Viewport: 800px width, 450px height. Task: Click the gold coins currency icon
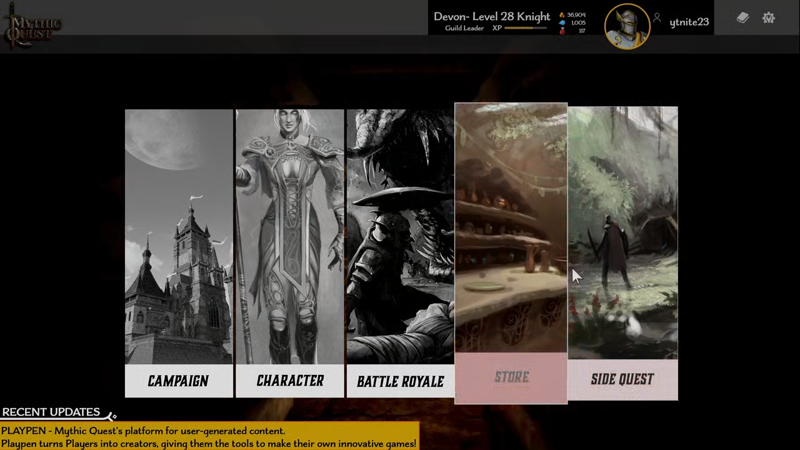tap(562, 14)
